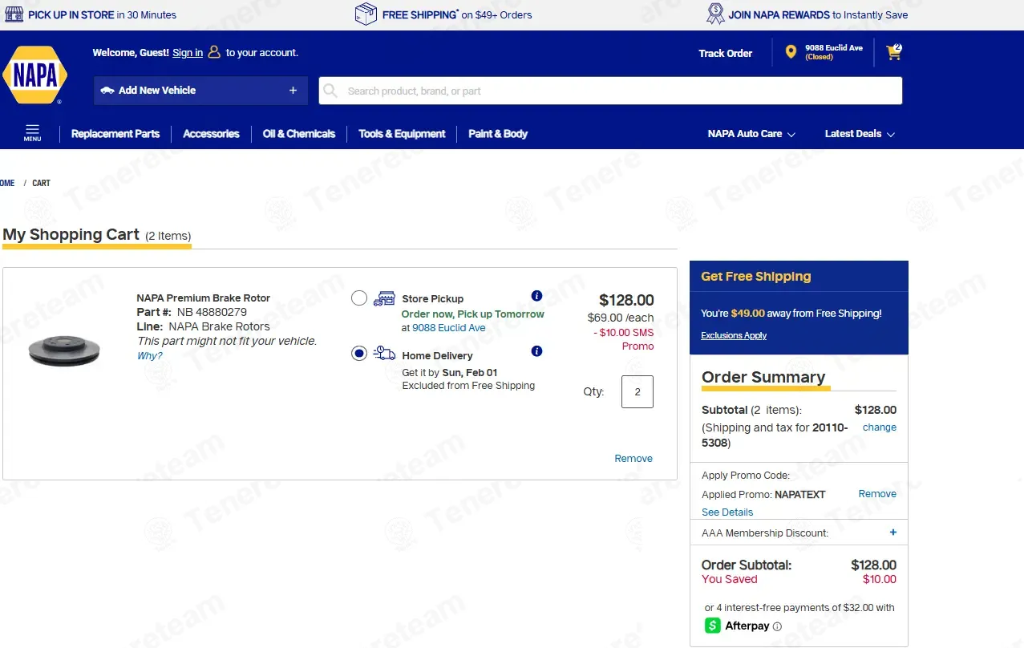Open the 9088 Euclid Ave pickup store link
Viewport: 1024px width, 648px height.
(x=449, y=328)
